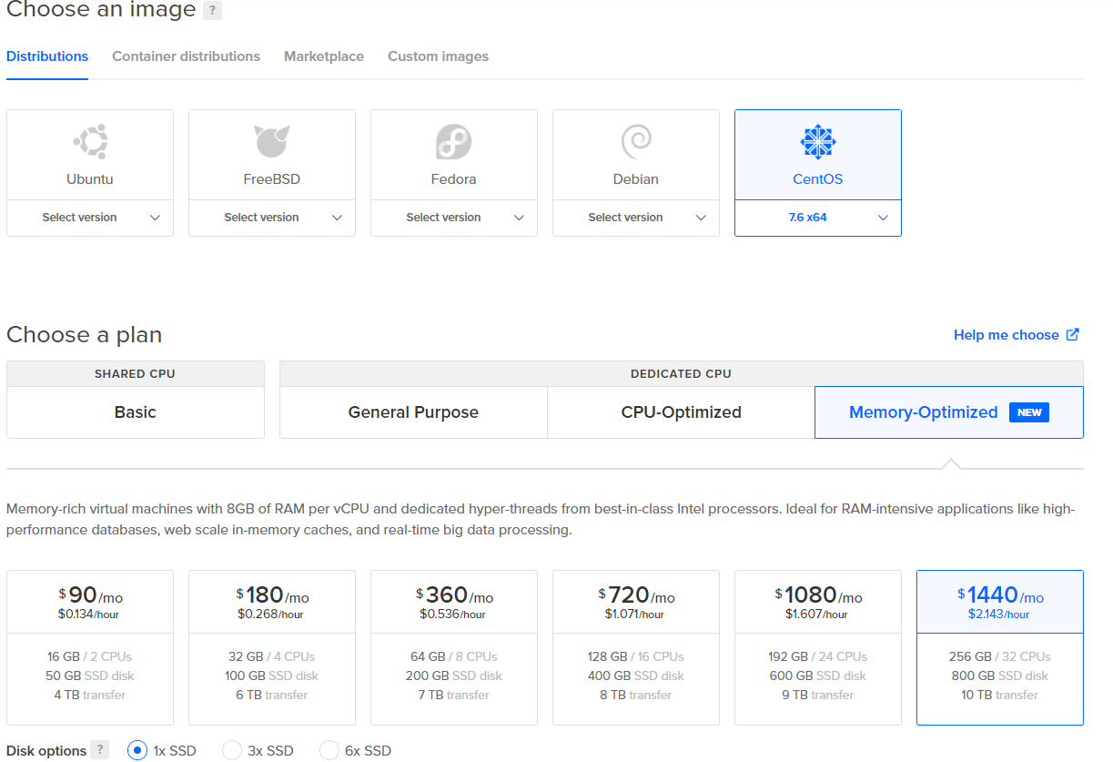The height and width of the screenshot is (762, 1113).
Task: Click the Disk options help icon
Action: [x=99, y=750]
